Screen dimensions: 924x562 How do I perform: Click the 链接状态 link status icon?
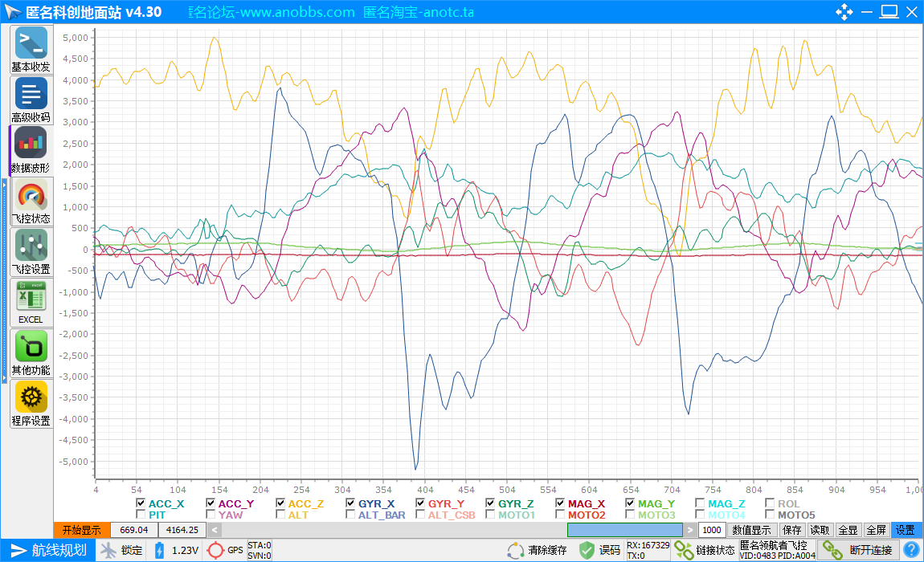(x=684, y=550)
